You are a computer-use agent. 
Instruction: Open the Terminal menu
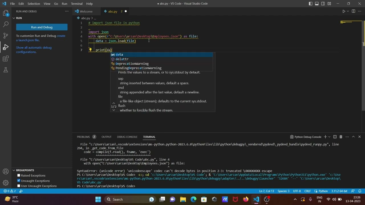coord(77,4)
